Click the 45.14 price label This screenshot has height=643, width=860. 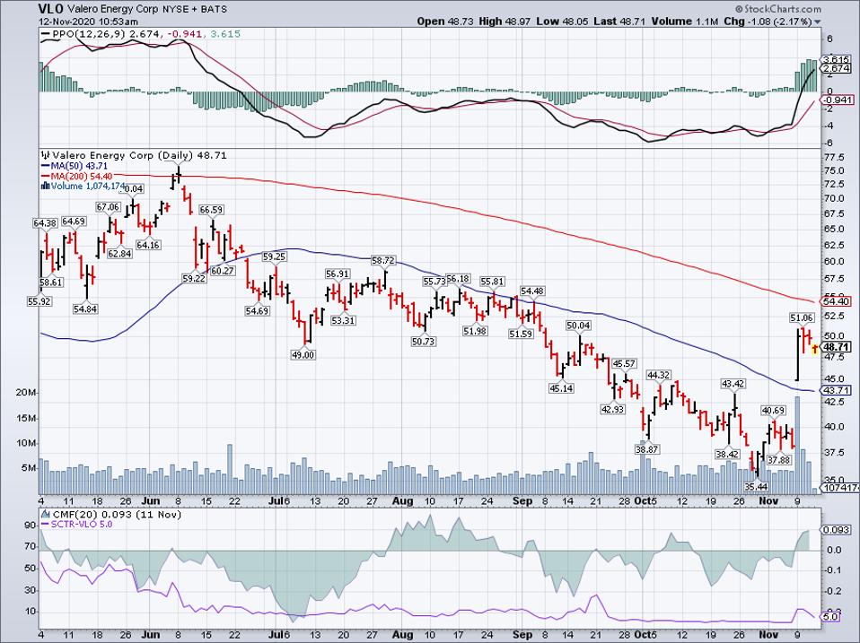(561, 387)
